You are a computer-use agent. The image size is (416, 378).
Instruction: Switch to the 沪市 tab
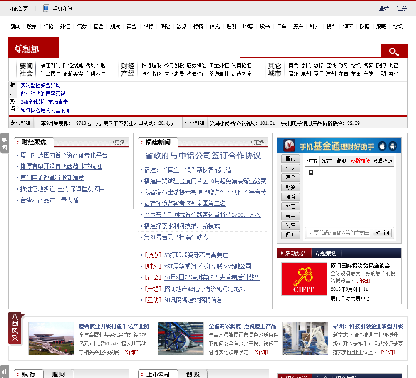point(312,161)
